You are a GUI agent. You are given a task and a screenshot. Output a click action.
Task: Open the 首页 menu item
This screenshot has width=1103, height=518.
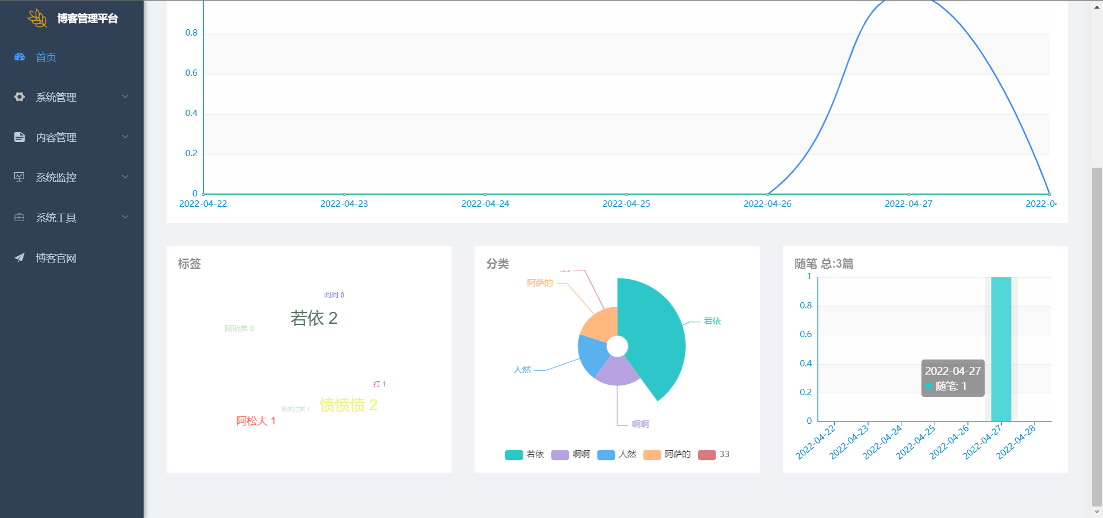46,57
